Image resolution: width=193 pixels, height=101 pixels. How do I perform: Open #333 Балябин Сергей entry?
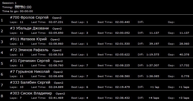click(96, 85)
